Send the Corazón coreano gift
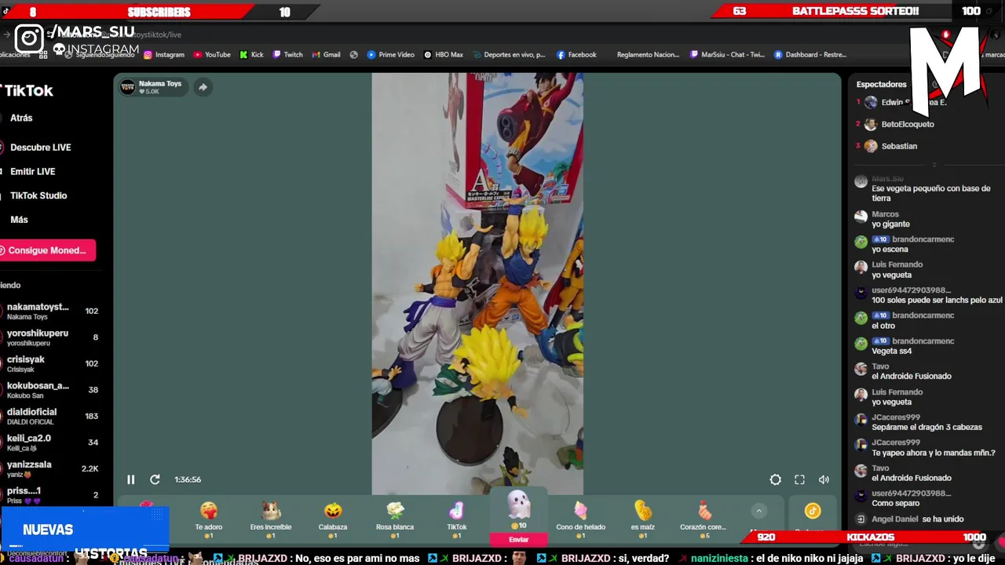The width and height of the screenshot is (1005, 565). pos(703,519)
